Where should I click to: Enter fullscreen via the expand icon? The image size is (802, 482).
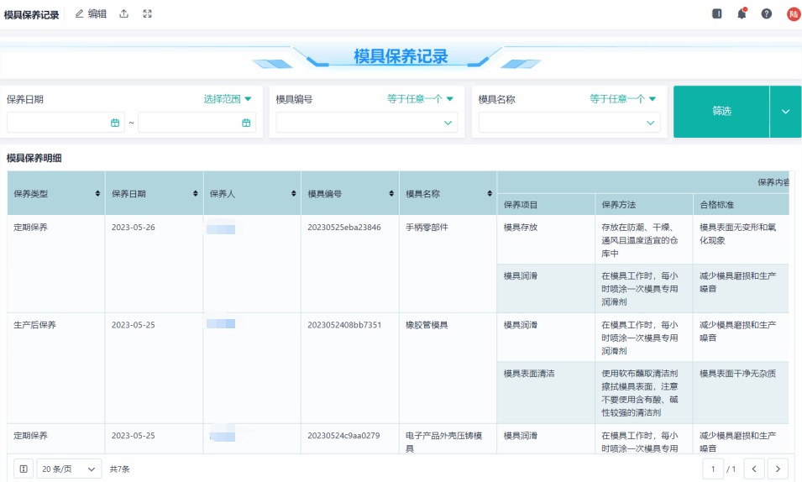click(148, 13)
